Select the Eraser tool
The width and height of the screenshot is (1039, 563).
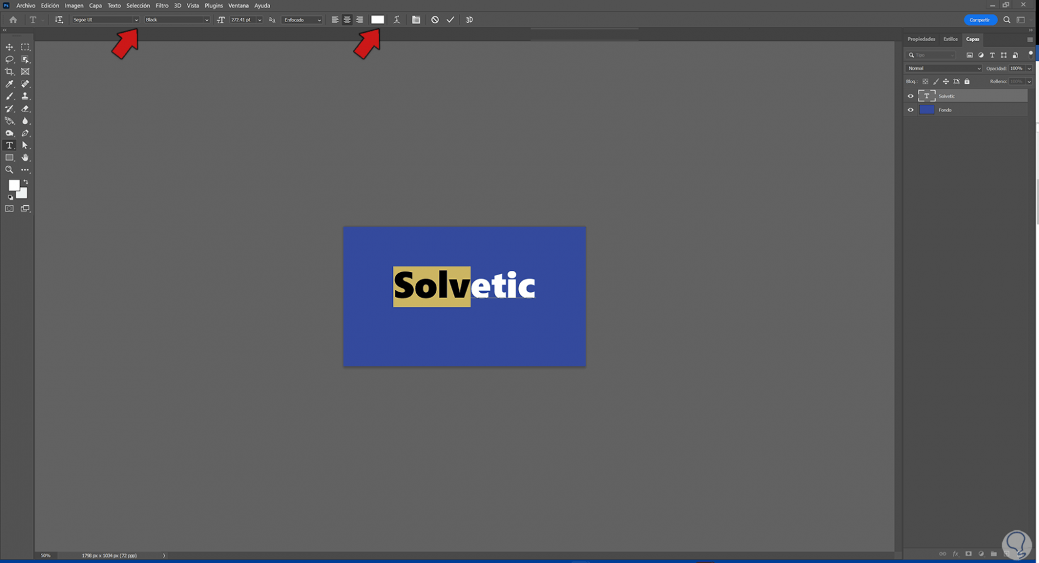pos(25,108)
